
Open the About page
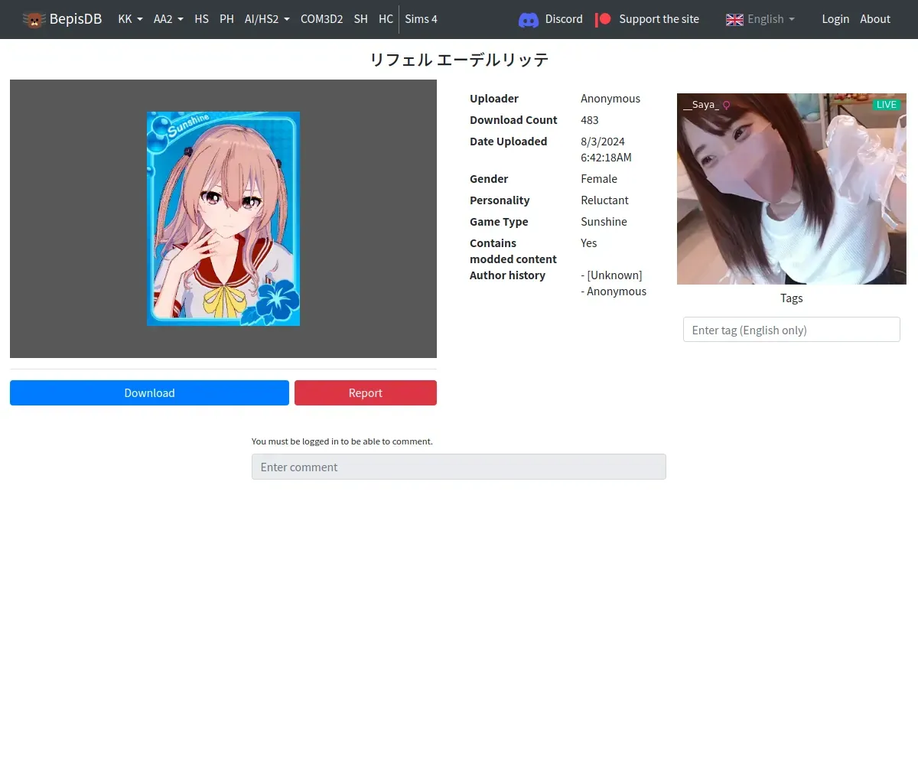point(875,19)
